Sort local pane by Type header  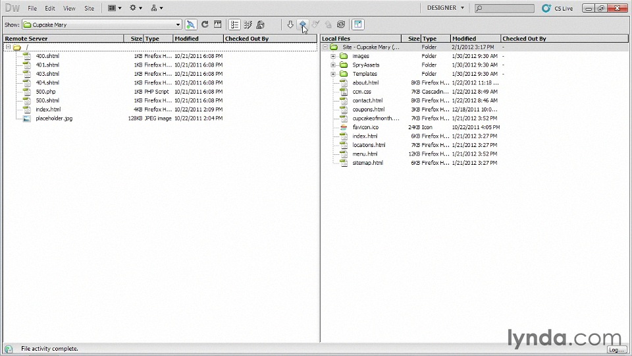pyautogui.click(x=435, y=39)
